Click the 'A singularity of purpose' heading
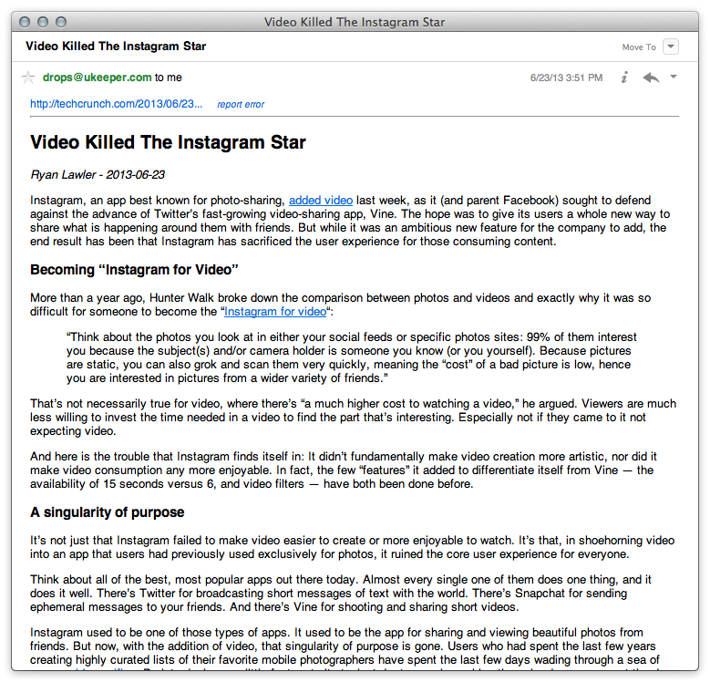The width and height of the screenshot is (710, 682). coord(107,511)
